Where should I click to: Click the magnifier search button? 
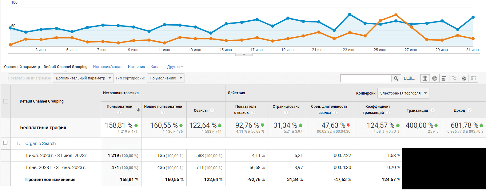[x=396, y=78]
